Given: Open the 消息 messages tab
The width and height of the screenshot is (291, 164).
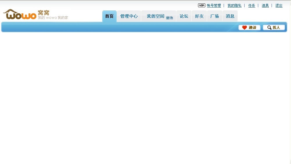Looking at the screenshot, I should [230, 16].
